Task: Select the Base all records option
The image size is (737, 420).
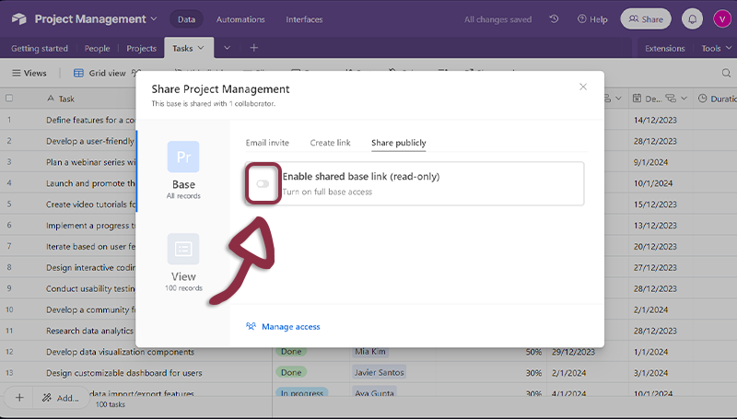Action: coord(183,170)
